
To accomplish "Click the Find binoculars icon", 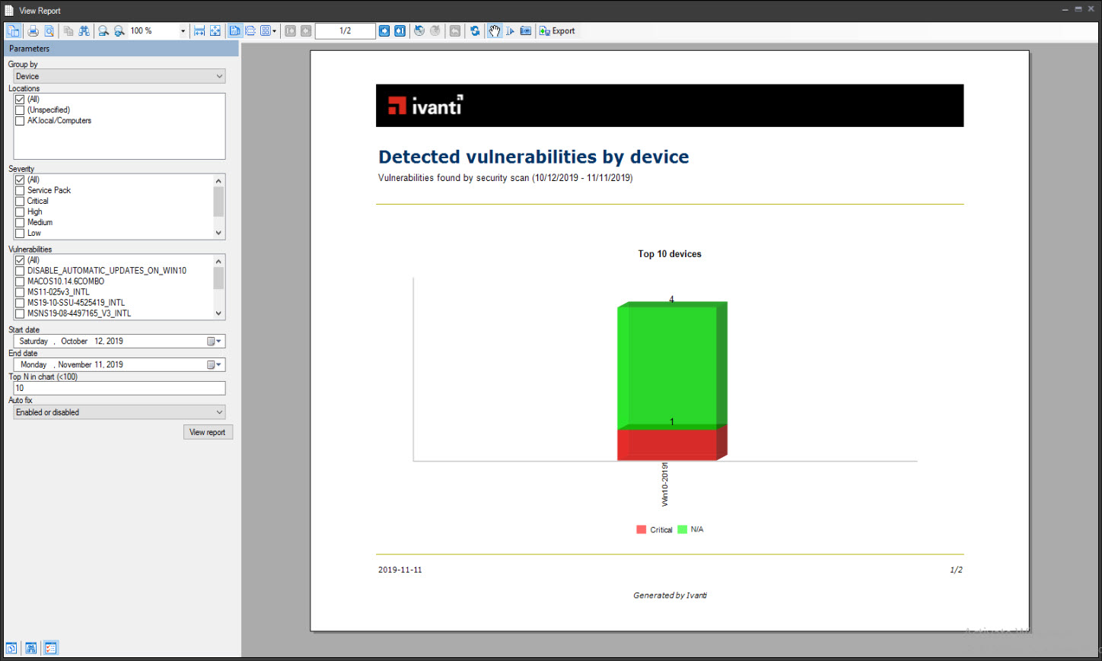I will 84,30.
